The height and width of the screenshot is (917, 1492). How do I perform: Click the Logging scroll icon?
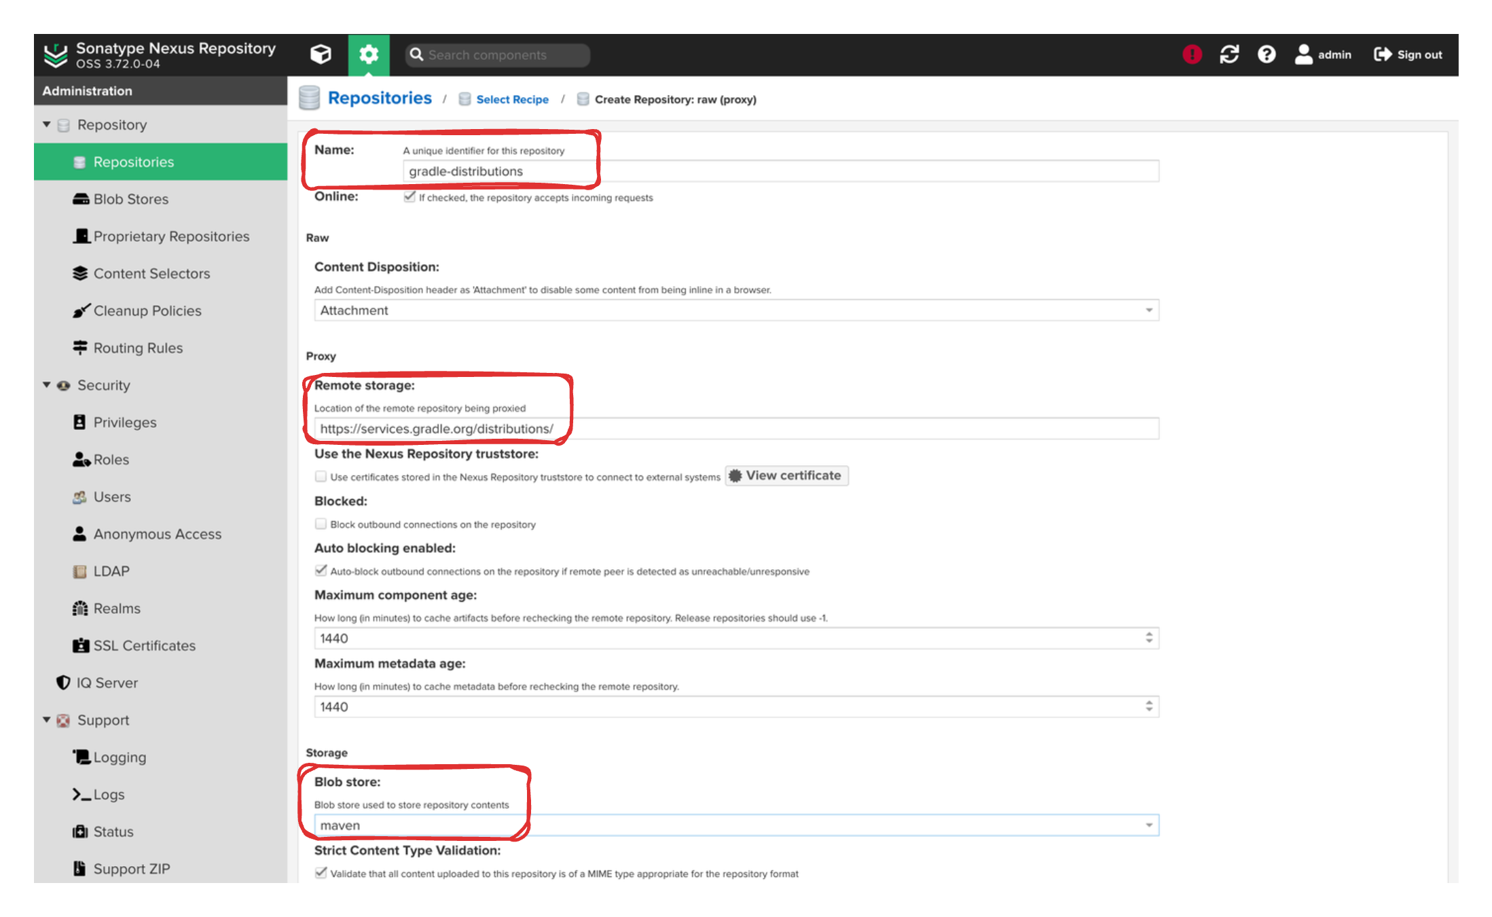[x=81, y=757]
